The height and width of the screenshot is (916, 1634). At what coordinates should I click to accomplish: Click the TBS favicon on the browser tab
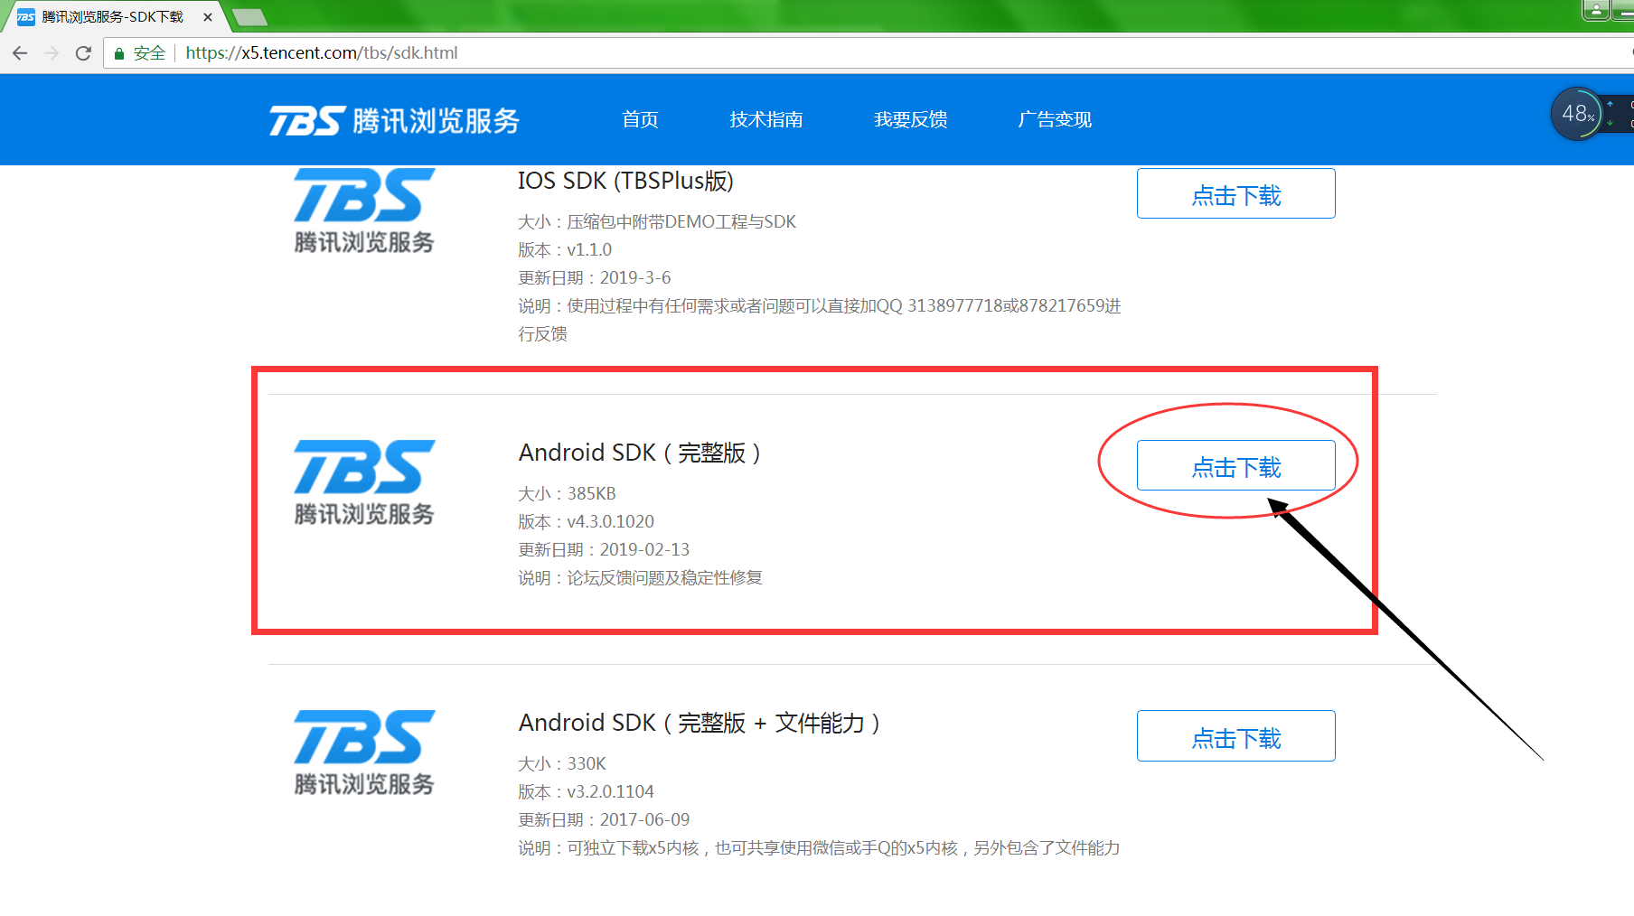[x=24, y=15]
